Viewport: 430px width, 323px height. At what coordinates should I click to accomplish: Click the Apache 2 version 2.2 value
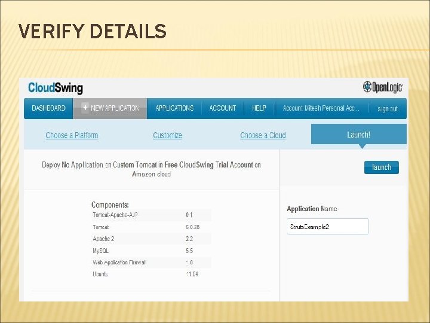pyautogui.click(x=189, y=239)
